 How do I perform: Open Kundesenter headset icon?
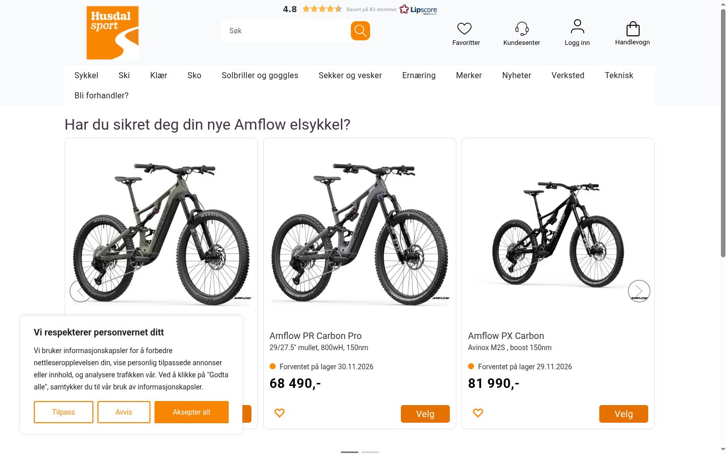point(522,28)
